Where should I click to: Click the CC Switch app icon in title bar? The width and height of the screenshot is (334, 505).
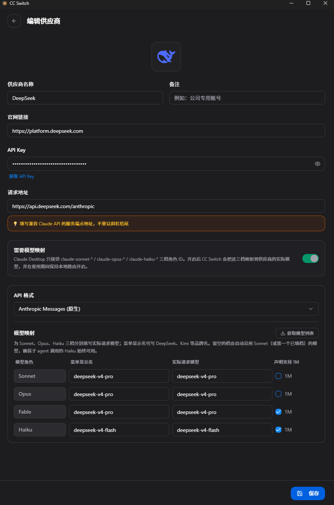4,3
